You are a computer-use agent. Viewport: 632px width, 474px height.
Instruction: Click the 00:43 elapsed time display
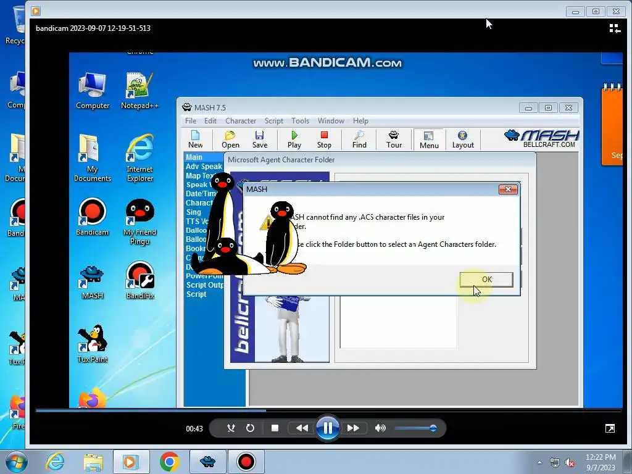tap(194, 428)
